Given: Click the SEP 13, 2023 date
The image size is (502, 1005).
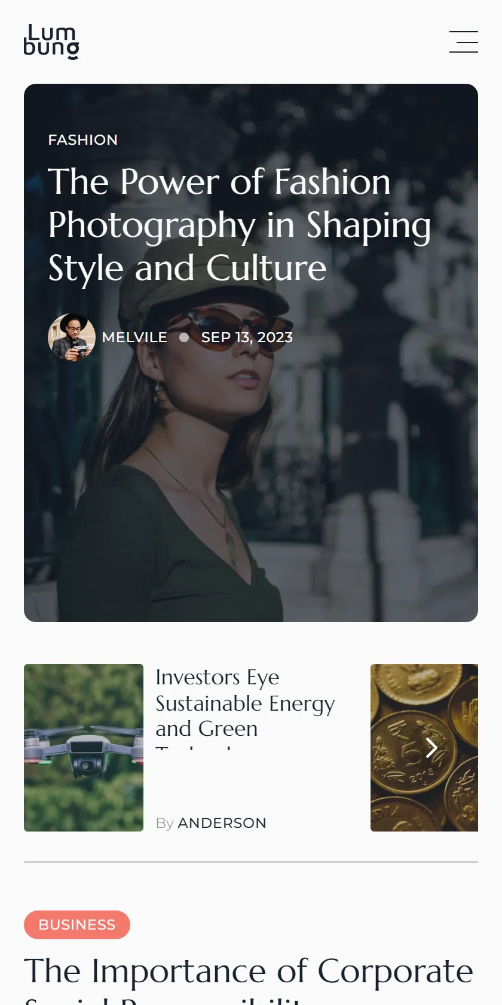Looking at the screenshot, I should click(x=247, y=337).
